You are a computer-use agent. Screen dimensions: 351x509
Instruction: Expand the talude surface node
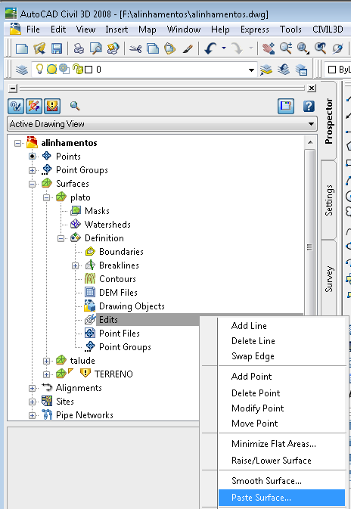coord(46,361)
